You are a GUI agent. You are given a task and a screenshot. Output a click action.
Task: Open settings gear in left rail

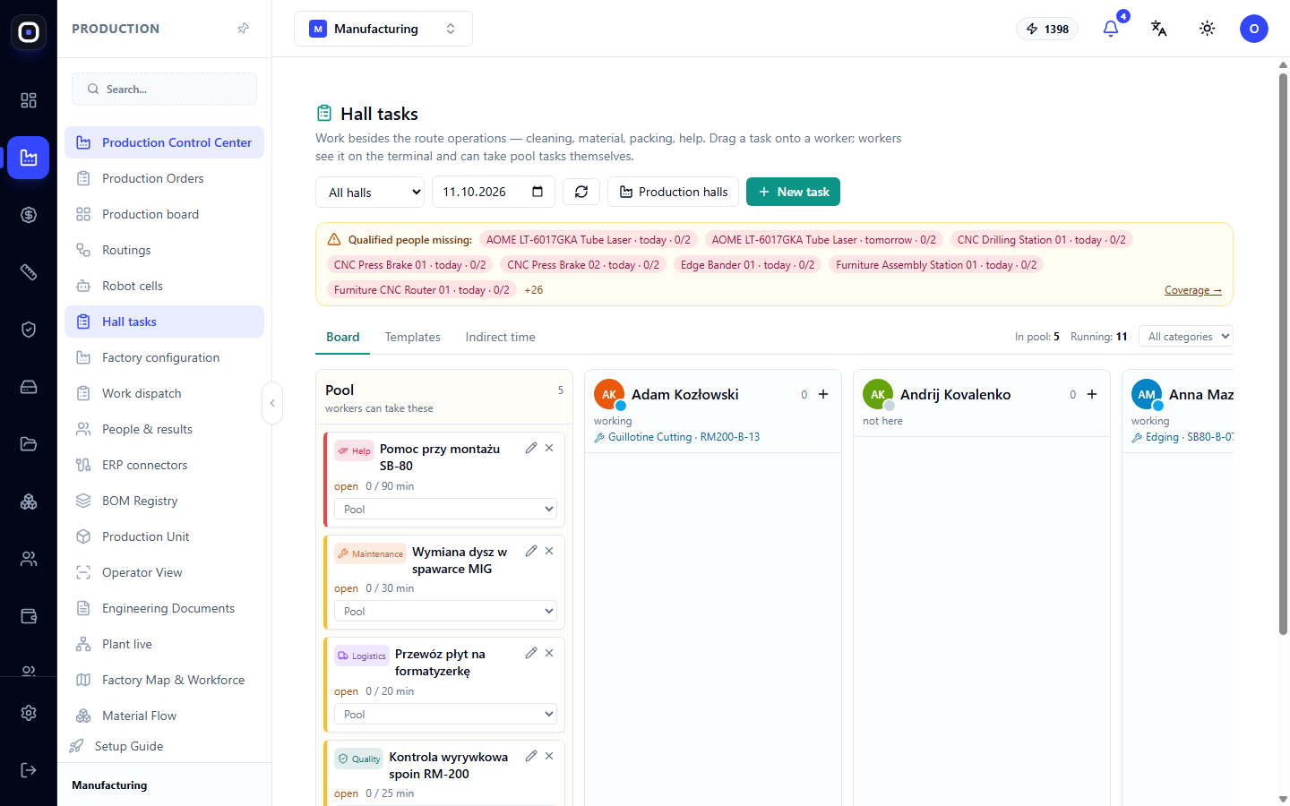[x=29, y=713]
